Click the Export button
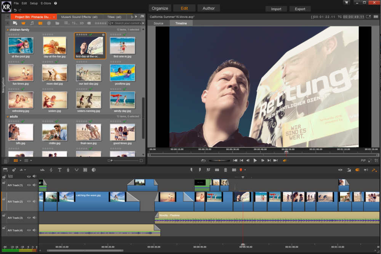The image size is (381, 254). point(300,9)
